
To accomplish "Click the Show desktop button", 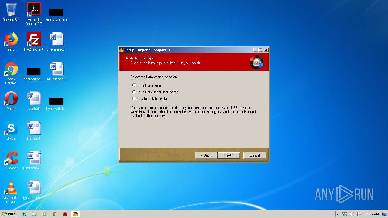I will [x=385, y=214].
